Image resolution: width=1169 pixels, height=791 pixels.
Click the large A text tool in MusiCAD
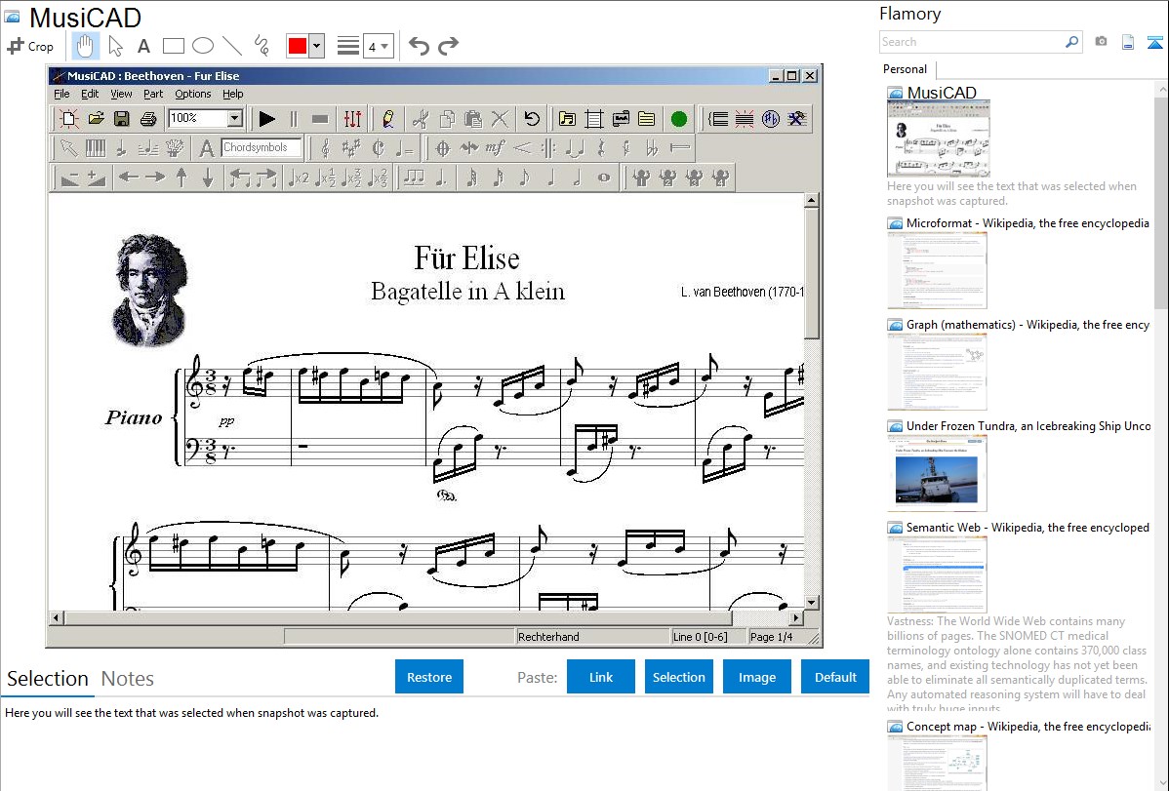(207, 147)
